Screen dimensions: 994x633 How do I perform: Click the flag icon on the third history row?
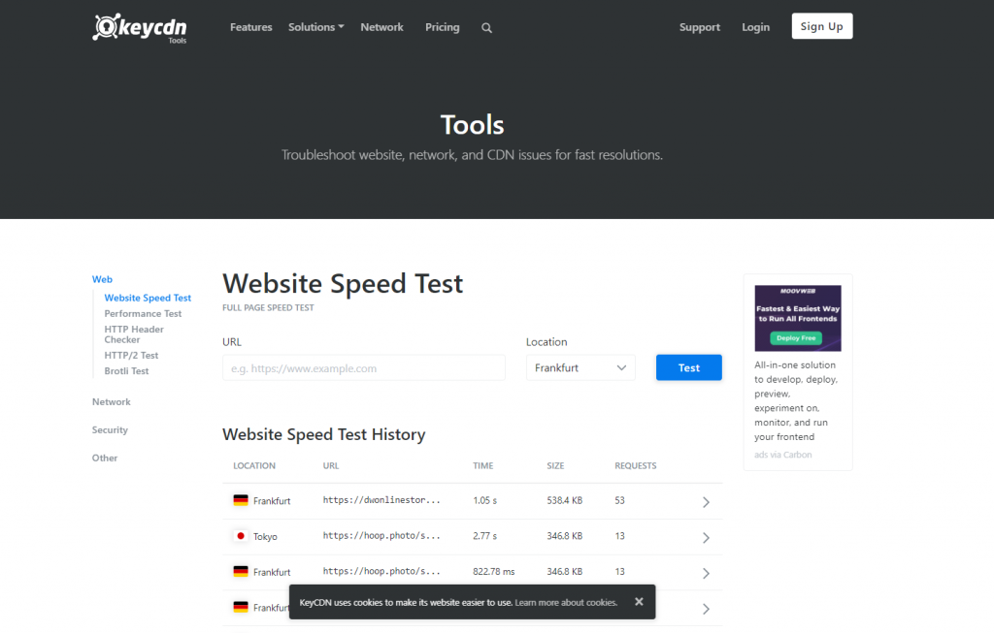pos(243,571)
